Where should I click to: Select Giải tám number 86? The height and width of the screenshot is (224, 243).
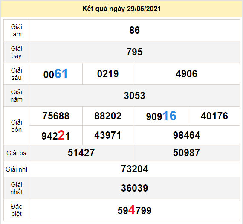134,30
